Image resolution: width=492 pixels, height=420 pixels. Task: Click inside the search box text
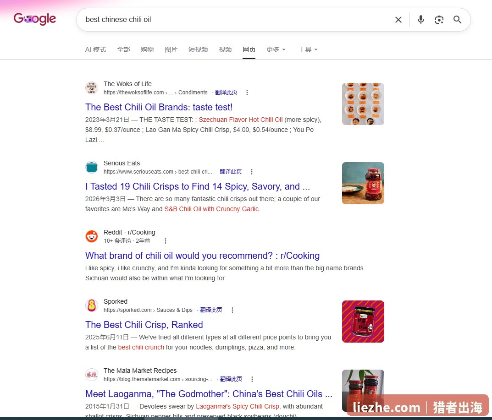coord(118,19)
